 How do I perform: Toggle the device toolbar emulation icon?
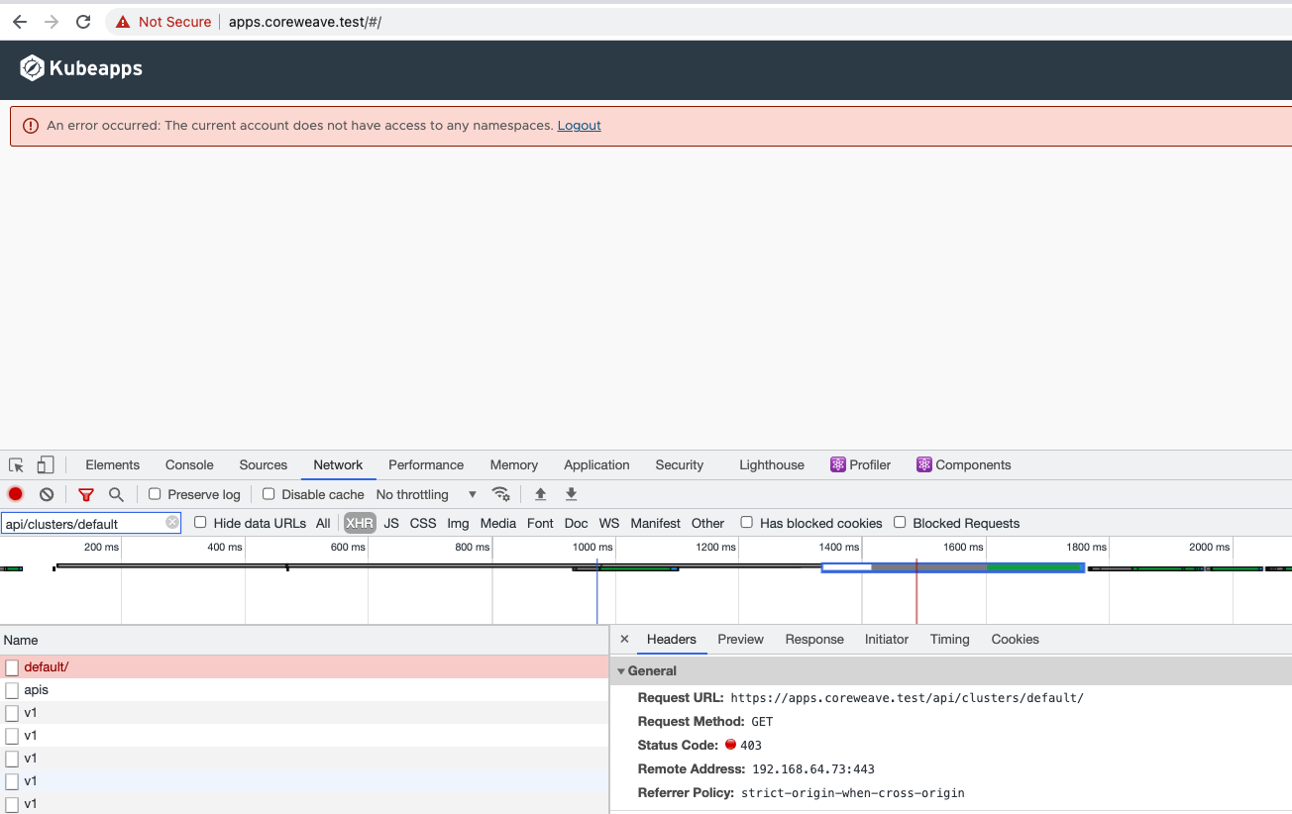click(x=45, y=464)
